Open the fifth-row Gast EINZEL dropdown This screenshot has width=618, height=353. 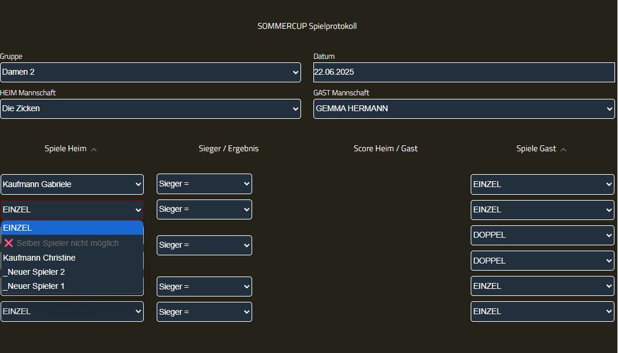point(543,286)
